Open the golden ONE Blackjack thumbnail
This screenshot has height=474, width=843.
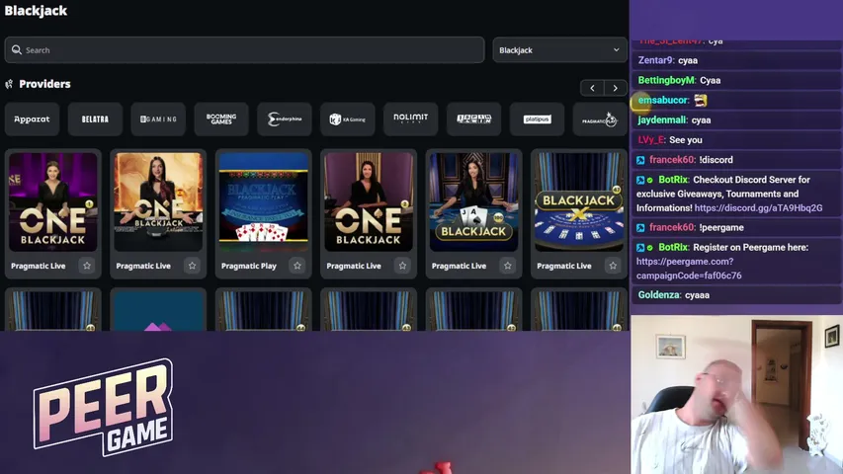[x=158, y=202]
